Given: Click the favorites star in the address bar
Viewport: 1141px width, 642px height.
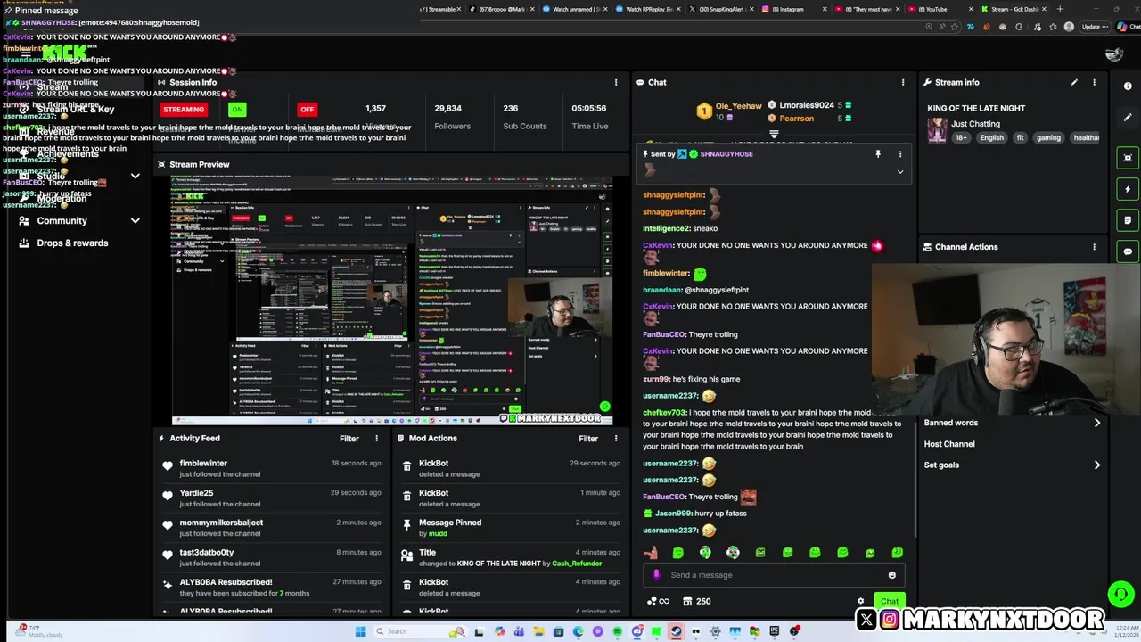Looking at the screenshot, I should click(x=955, y=27).
